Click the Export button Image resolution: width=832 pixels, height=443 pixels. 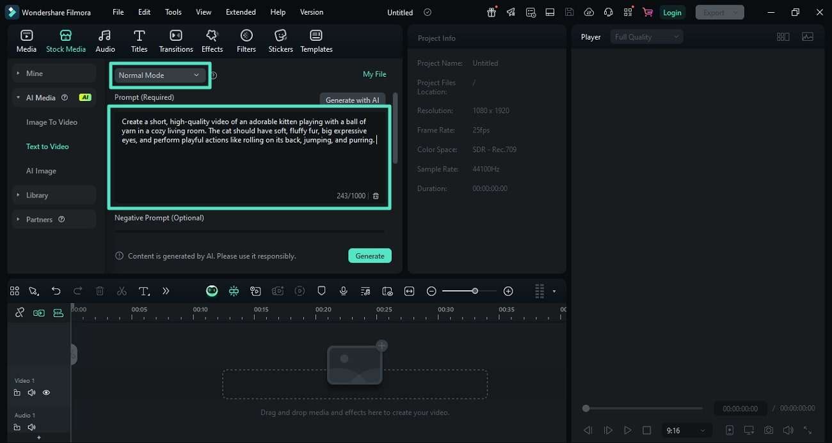click(x=719, y=12)
